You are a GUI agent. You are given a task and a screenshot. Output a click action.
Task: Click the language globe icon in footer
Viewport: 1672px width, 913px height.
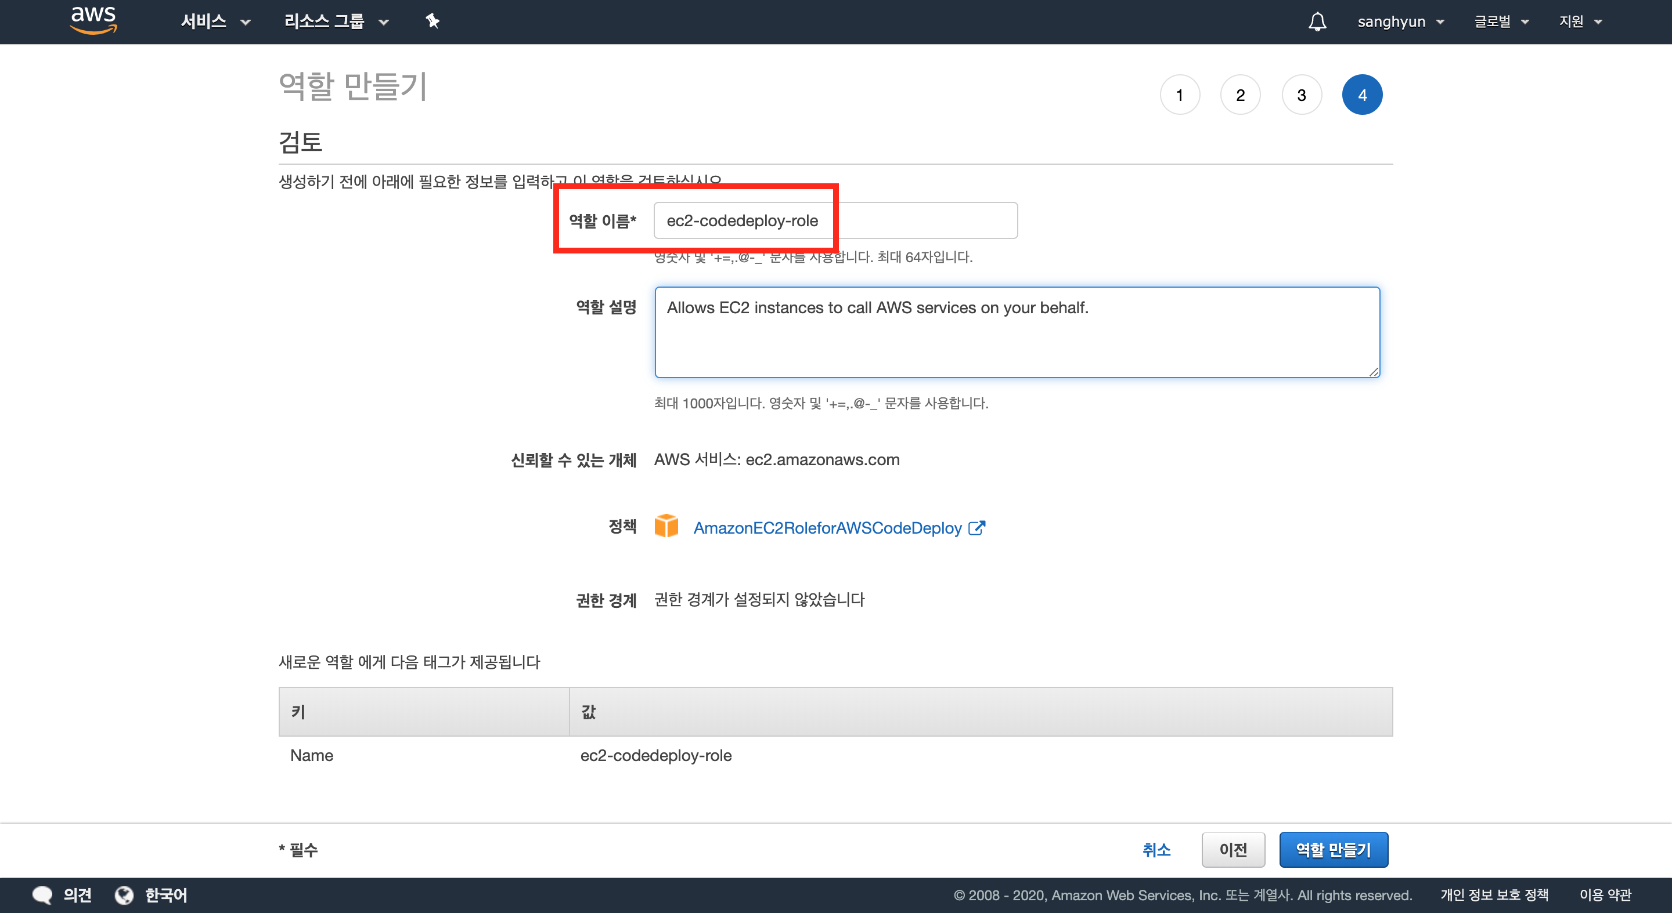pyautogui.click(x=124, y=895)
